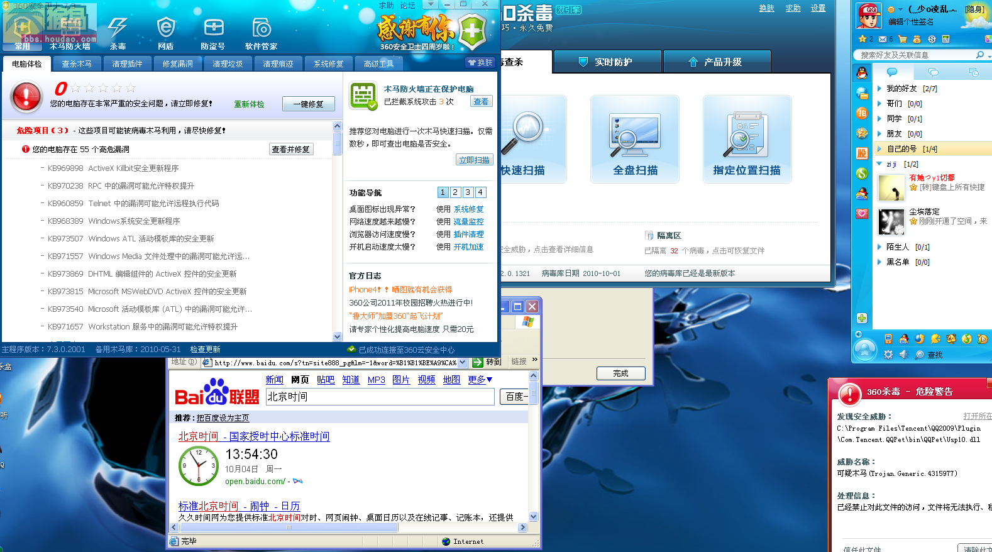Image resolution: width=992 pixels, height=552 pixels.
Task: Open 防盗号 icon in 360 toolbar
Action: tap(213, 33)
